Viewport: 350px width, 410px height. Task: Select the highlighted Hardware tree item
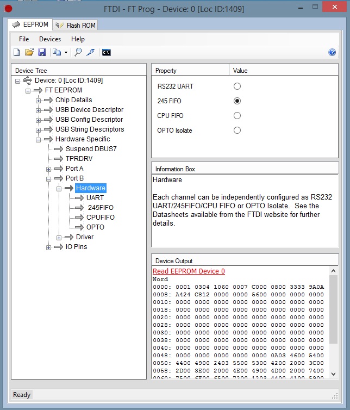[91, 188]
